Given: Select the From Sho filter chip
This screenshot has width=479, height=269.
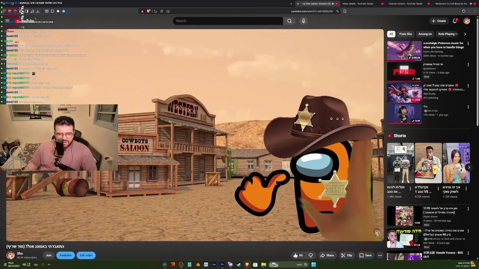Looking at the screenshot, I should (406, 34).
